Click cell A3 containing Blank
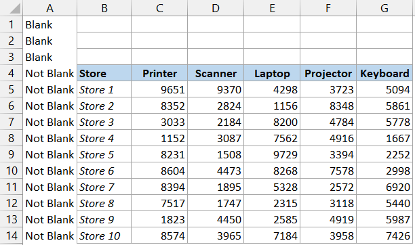 [50, 57]
